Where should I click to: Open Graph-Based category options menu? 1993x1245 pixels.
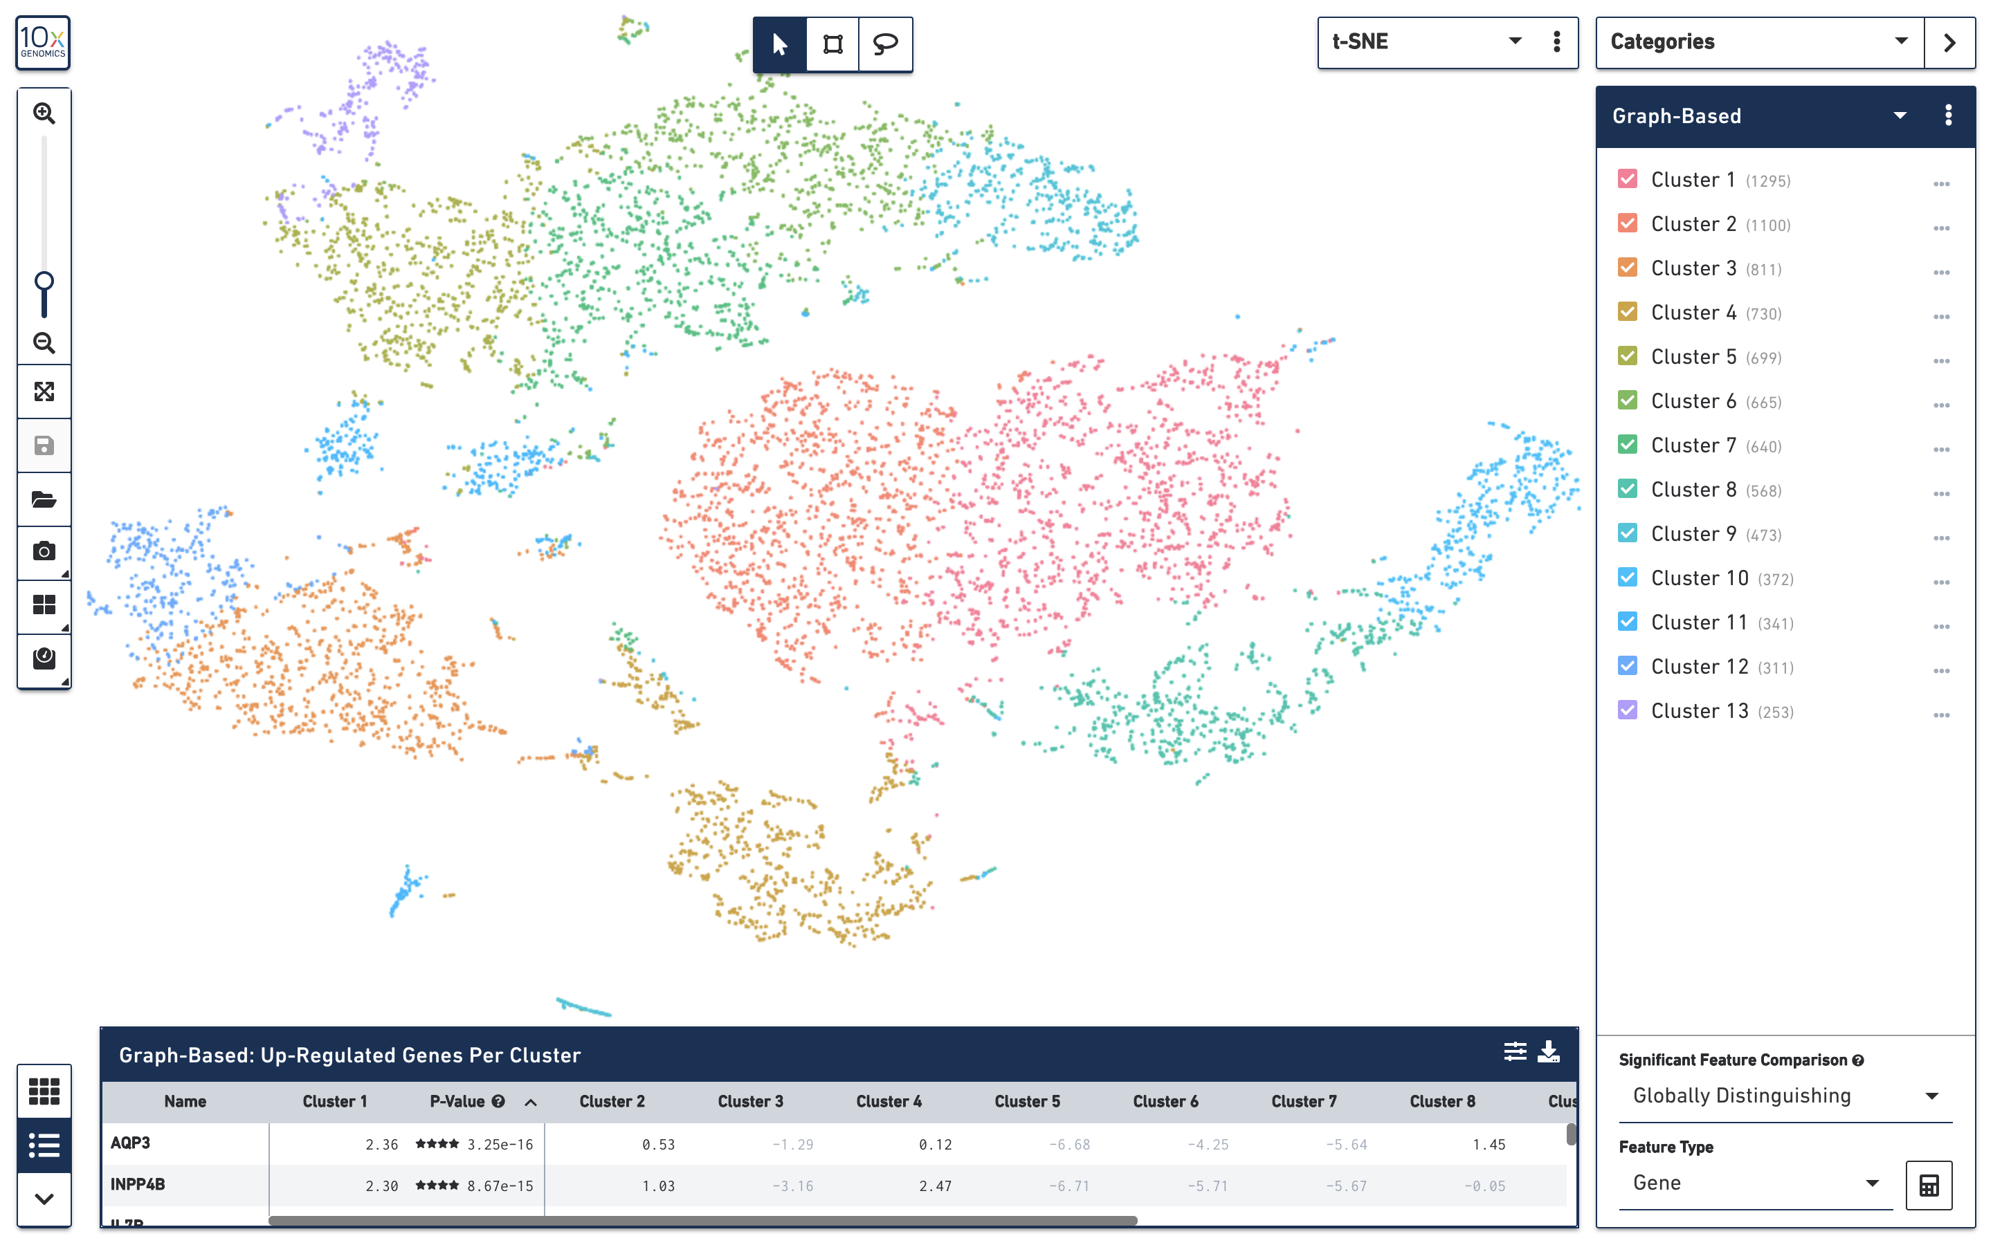[1948, 116]
